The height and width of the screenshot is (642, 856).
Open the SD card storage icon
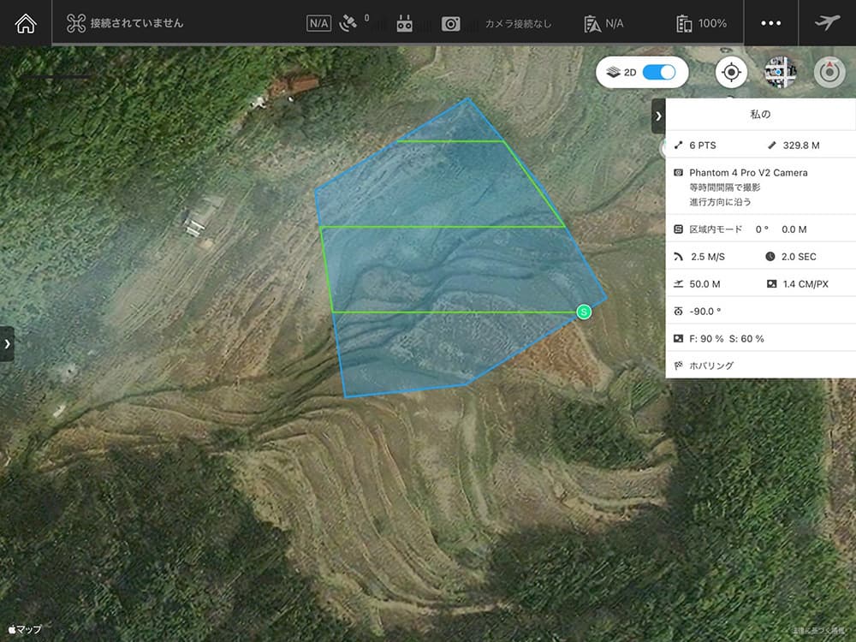[x=592, y=24]
